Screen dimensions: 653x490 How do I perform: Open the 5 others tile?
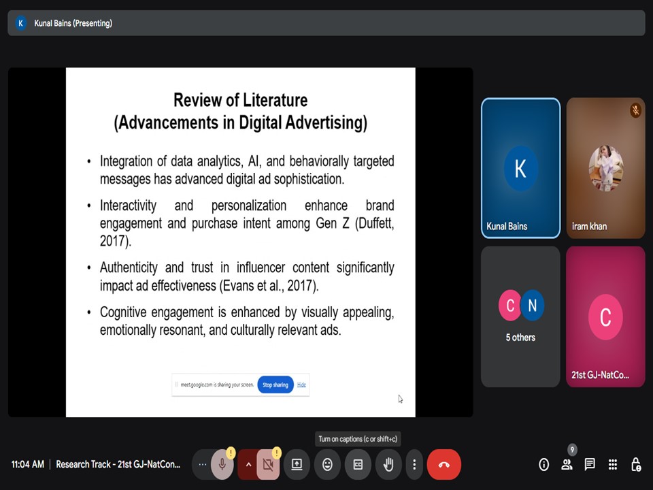point(520,316)
